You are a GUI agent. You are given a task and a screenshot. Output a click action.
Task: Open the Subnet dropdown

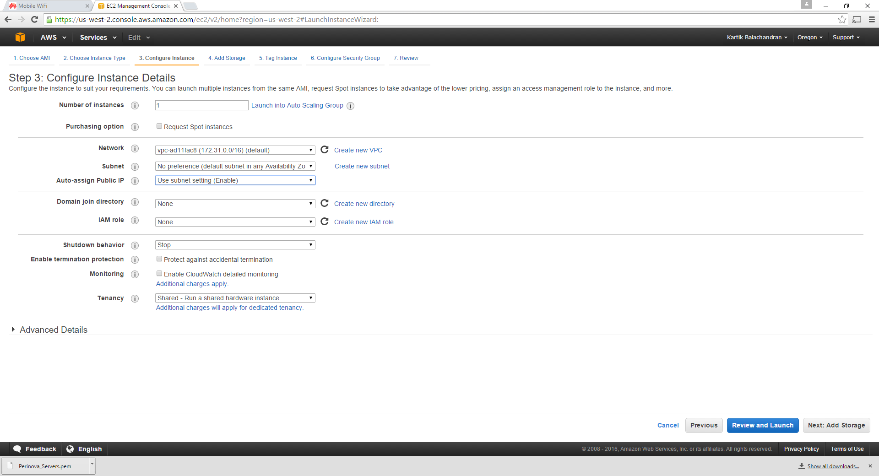click(235, 166)
